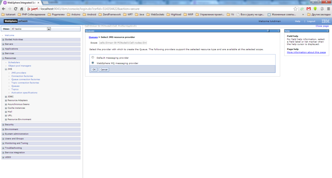Click the WebSphere software logo

click(x=16, y=21)
